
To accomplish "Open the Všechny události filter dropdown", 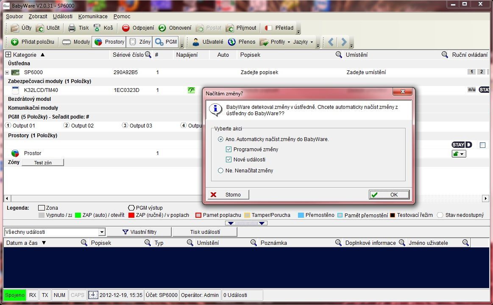I will click(x=101, y=232).
